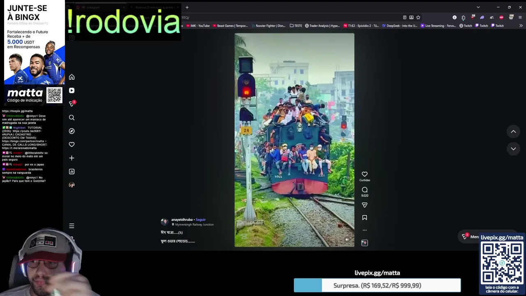Click the train reel video
Viewport: 526px width, 296px height.
click(x=294, y=140)
